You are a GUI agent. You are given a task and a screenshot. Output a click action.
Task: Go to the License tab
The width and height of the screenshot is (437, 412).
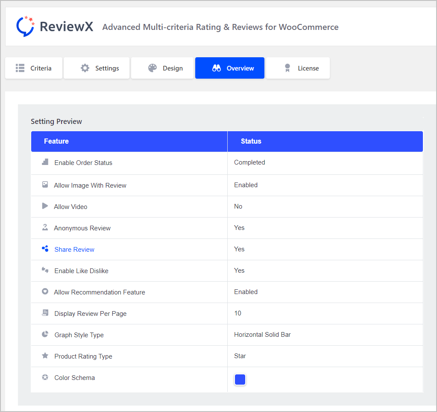298,68
